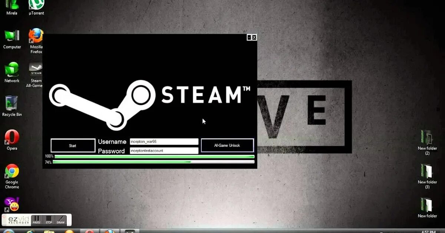
Task: Click the 100% progress bar
Action: (154, 156)
